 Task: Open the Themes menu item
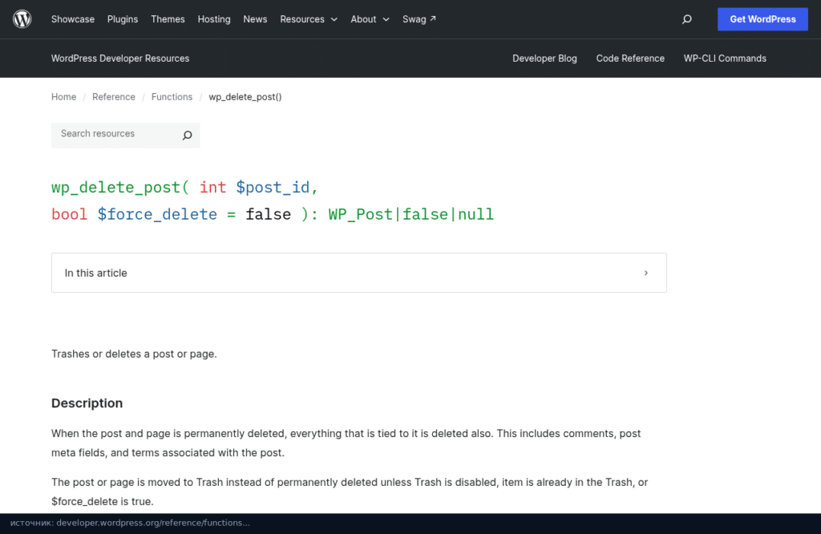click(168, 19)
